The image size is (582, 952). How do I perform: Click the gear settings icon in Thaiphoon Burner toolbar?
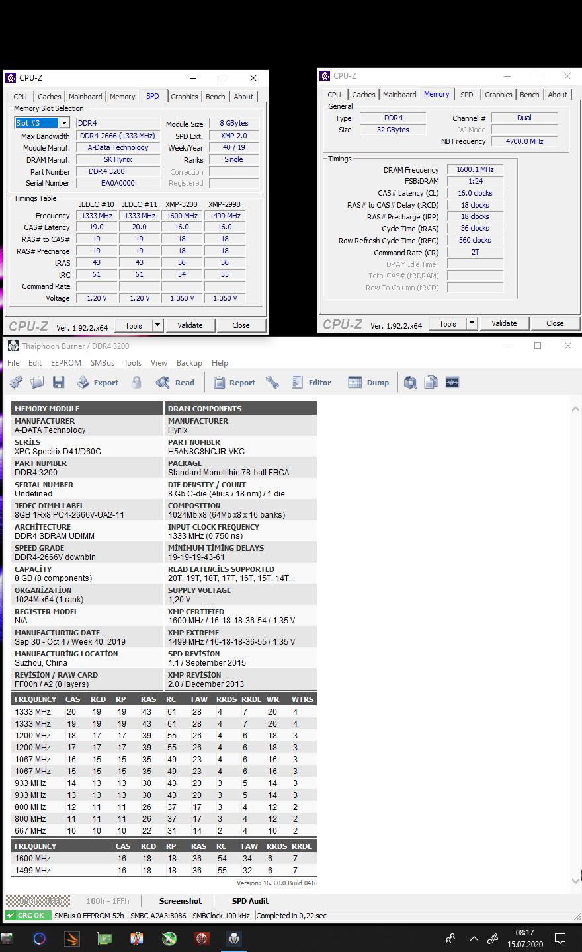[x=17, y=382]
